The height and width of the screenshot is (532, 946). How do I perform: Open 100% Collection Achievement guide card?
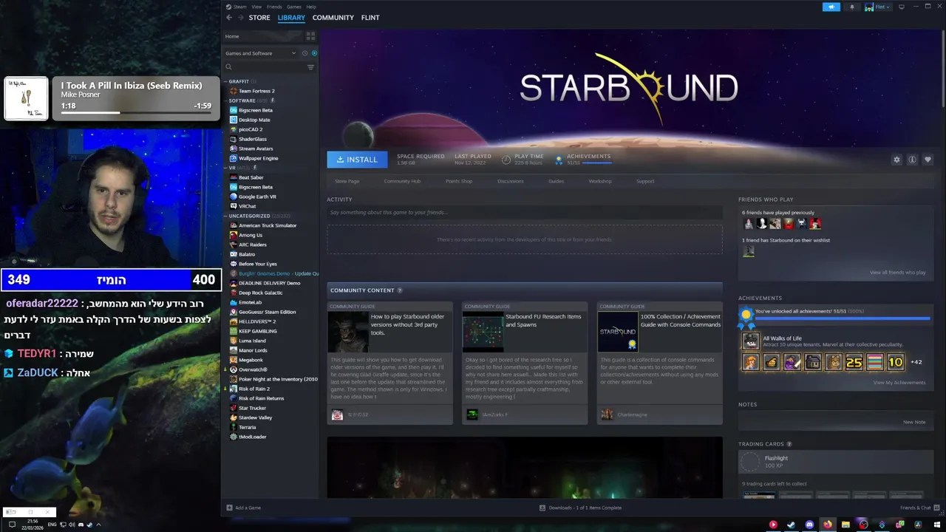click(x=660, y=363)
